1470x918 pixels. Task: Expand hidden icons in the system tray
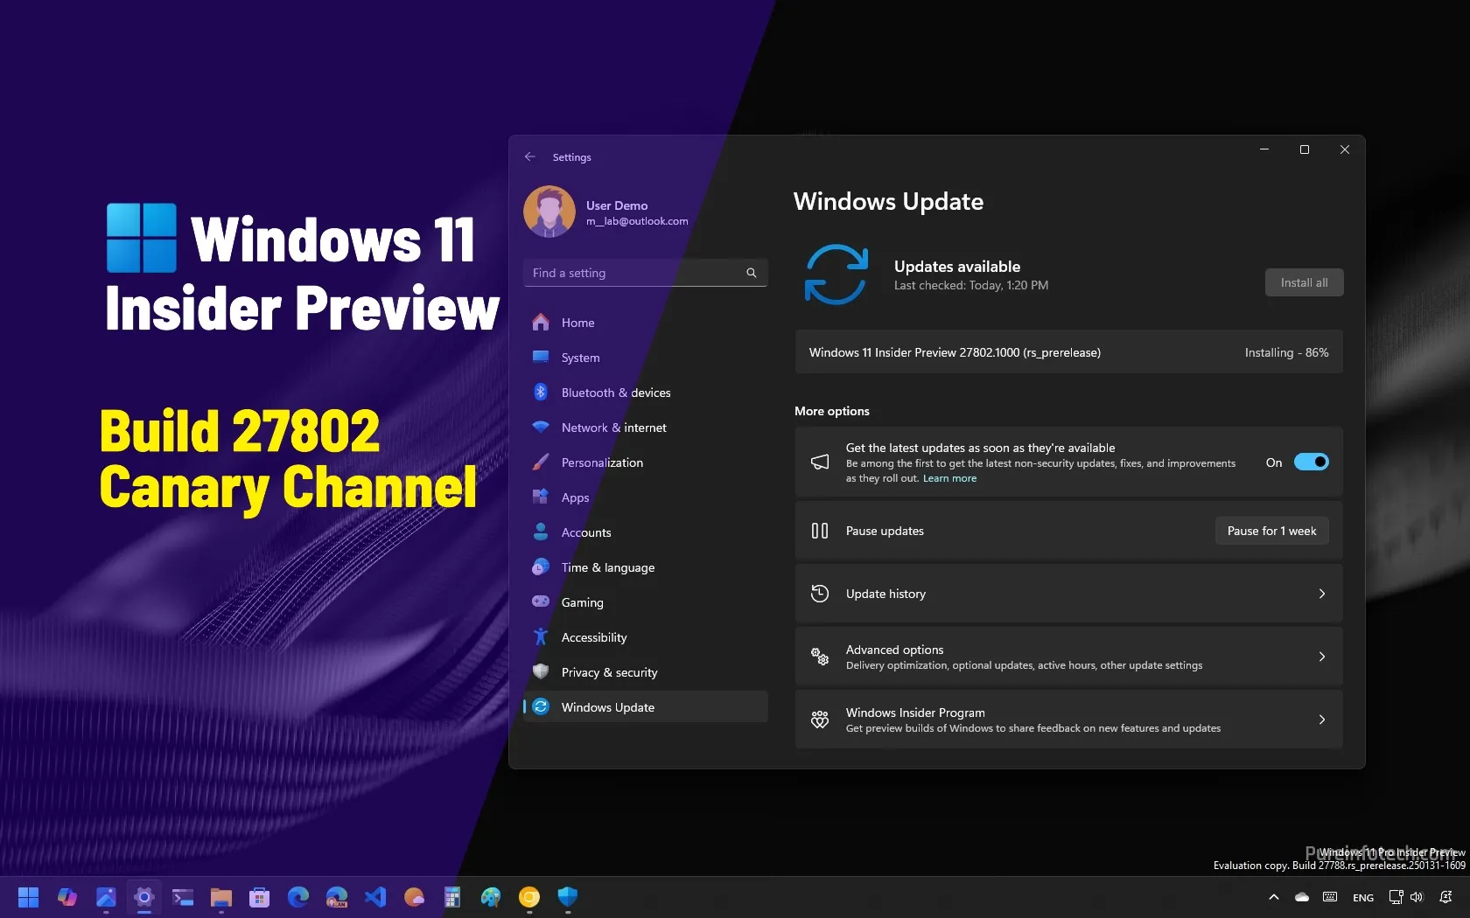point(1274,897)
